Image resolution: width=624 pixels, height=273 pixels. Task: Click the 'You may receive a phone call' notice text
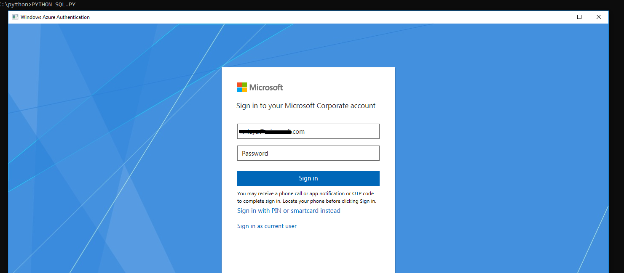coord(307,197)
